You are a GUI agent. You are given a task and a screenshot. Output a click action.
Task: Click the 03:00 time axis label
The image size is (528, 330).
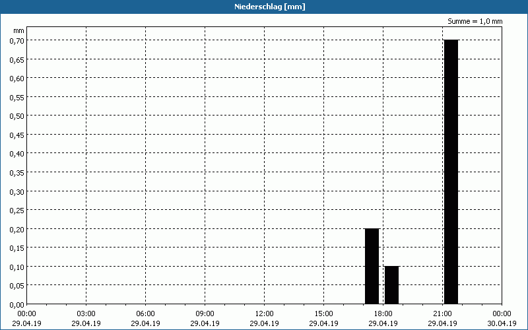[86, 314]
